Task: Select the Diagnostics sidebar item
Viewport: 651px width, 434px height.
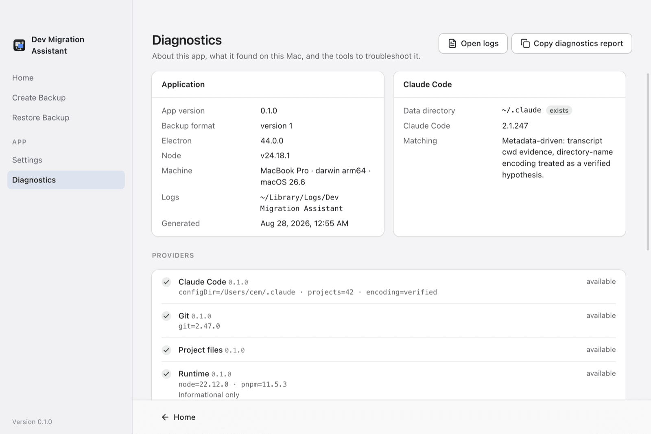Action: pyautogui.click(x=66, y=180)
